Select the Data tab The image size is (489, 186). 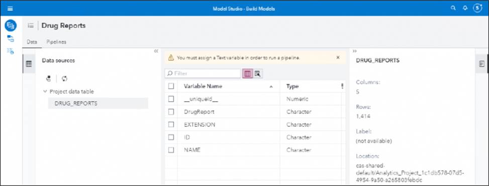click(x=32, y=42)
